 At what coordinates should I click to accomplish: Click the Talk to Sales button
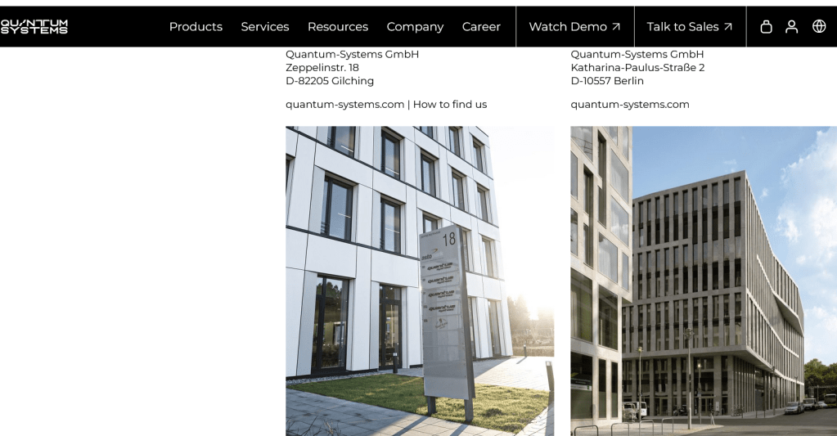tap(690, 27)
